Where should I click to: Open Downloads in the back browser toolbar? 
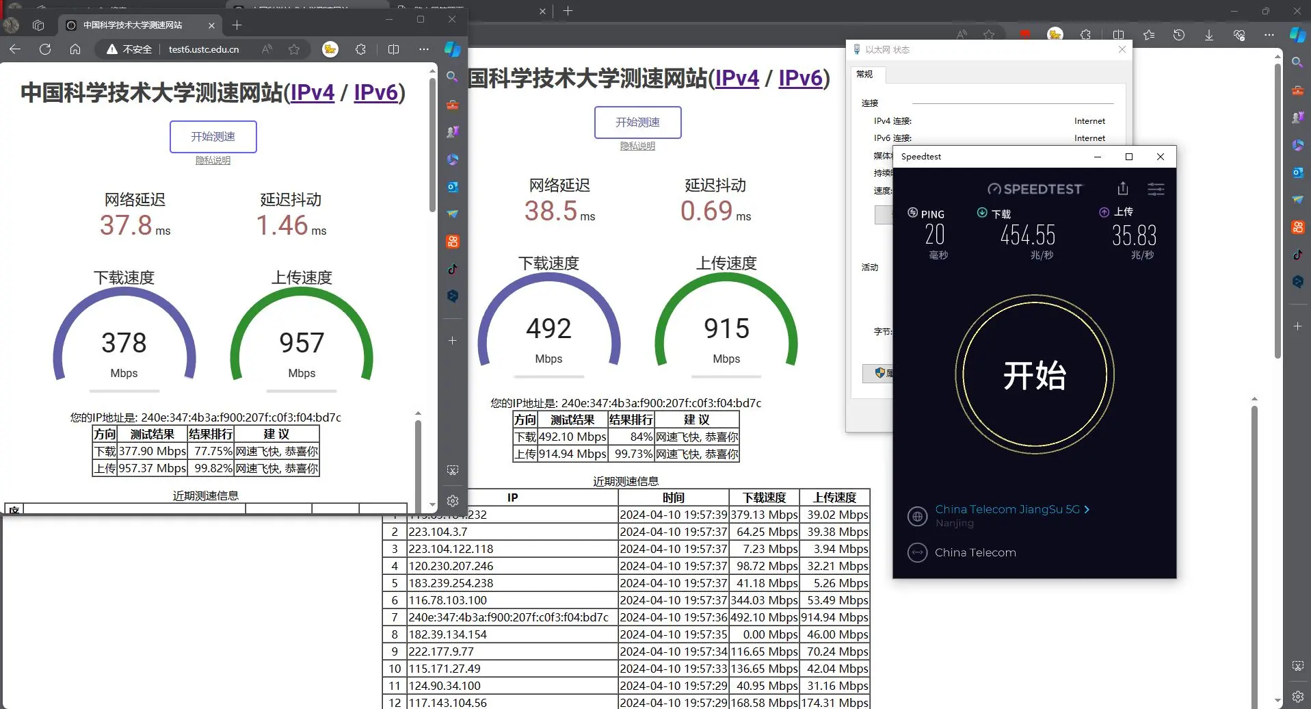(1209, 35)
